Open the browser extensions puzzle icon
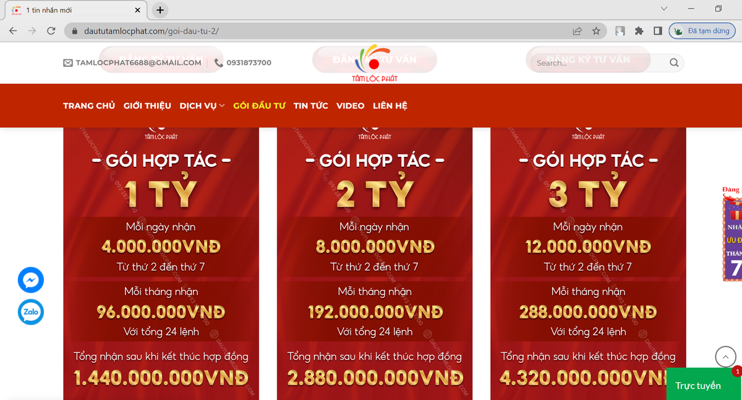 (x=639, y=31)
